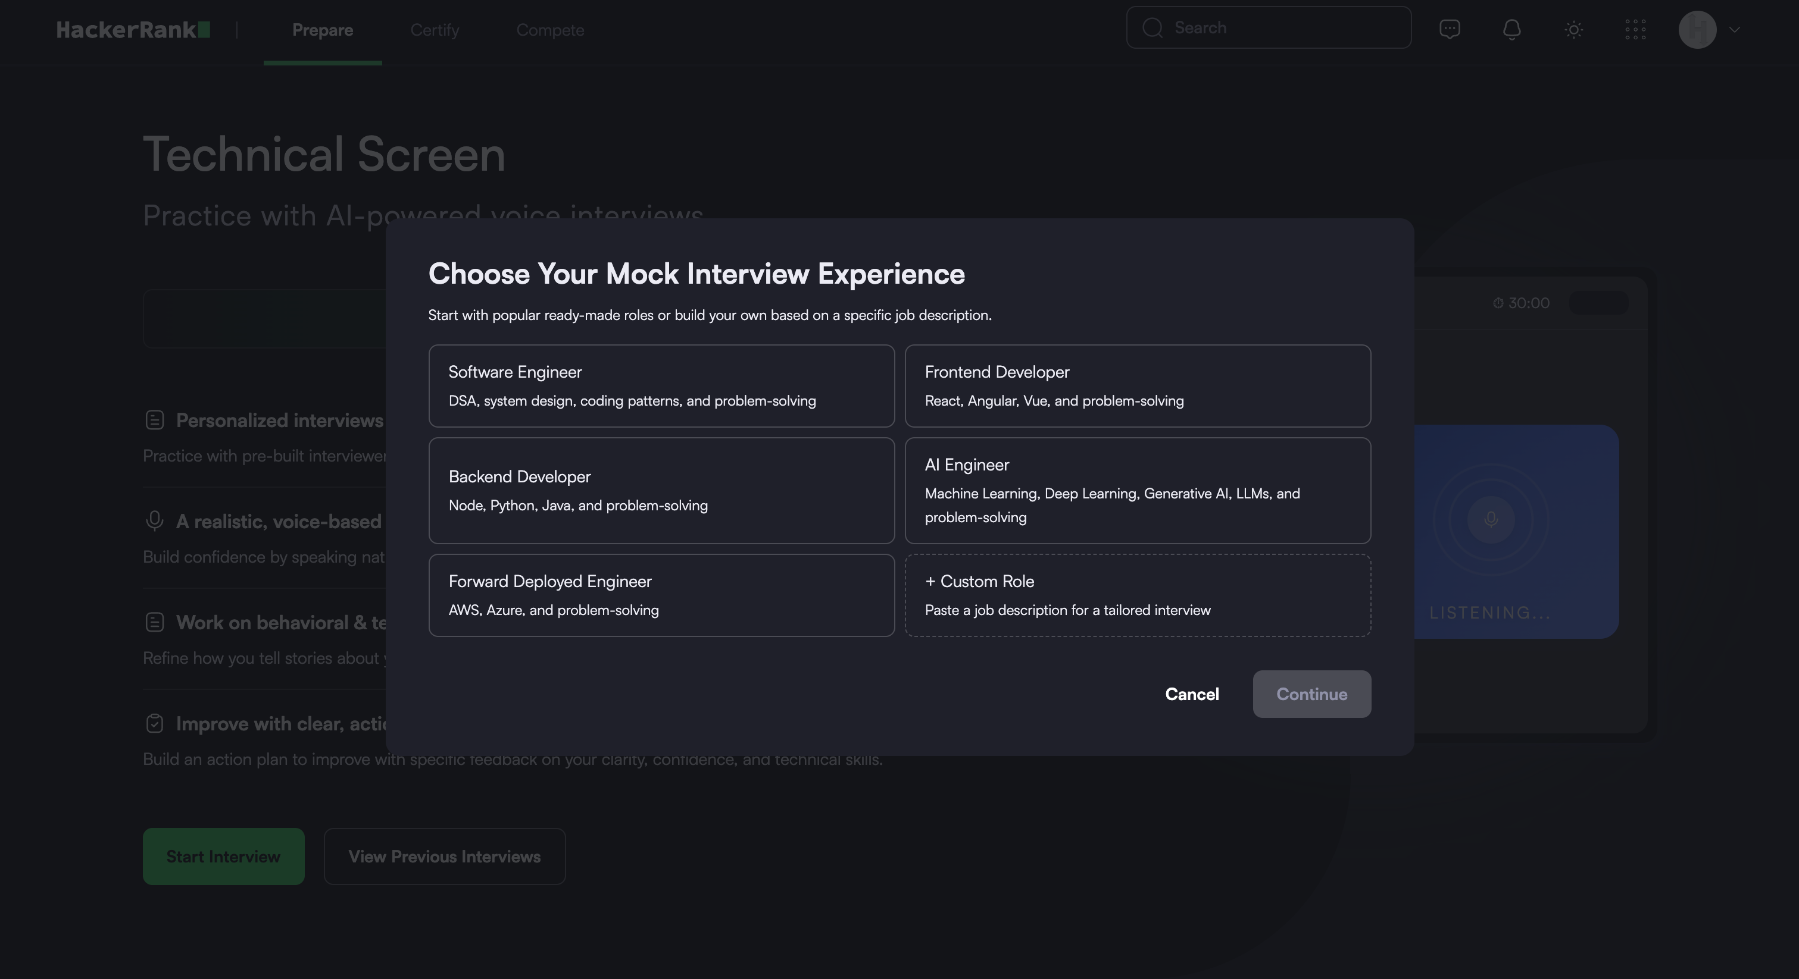Open the apps grid menu
The height and width of the screenshot is (979, 1799).
1635,29
